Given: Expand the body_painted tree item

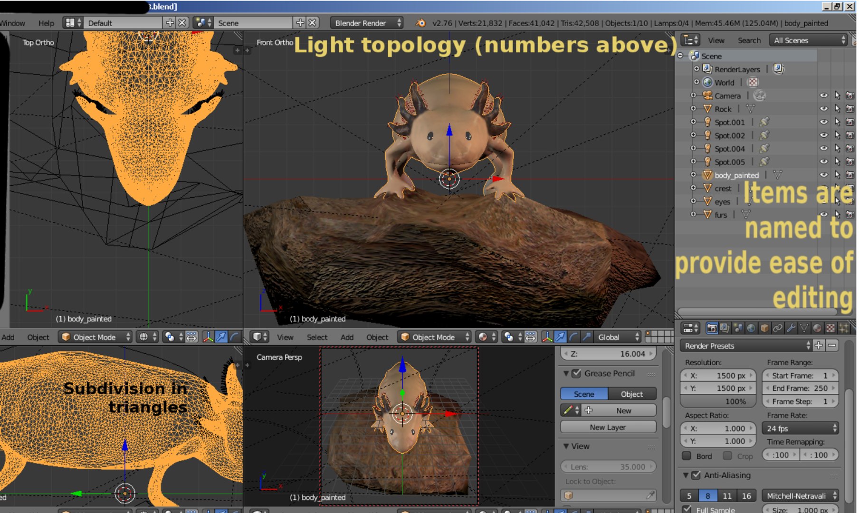Looking at the screenshot, I should tap(694, 175).
